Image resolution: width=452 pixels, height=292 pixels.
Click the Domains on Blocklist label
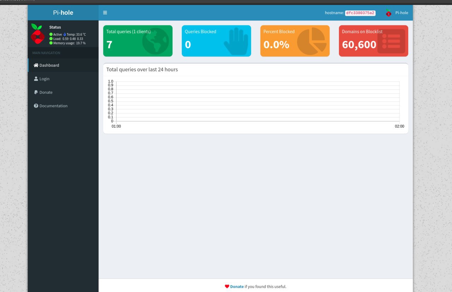(362, 31)
